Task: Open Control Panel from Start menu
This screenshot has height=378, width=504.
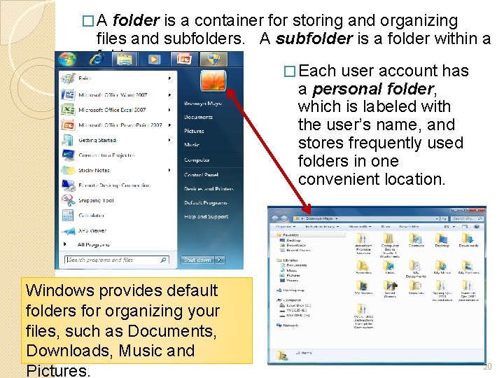Action: click(201, 175)
